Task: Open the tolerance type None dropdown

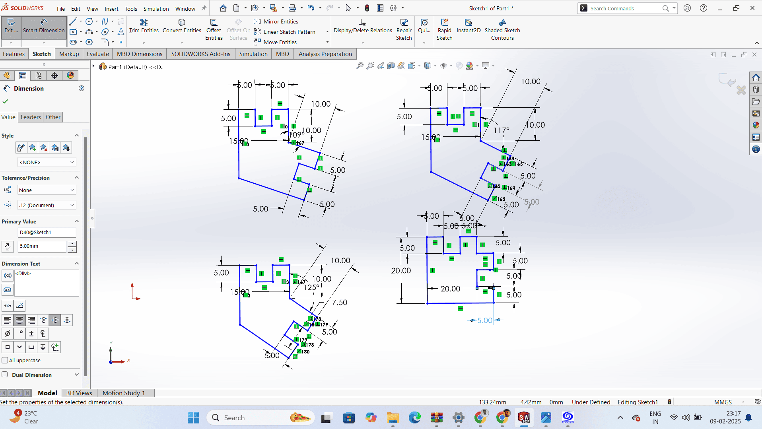Action: (47, 190)
